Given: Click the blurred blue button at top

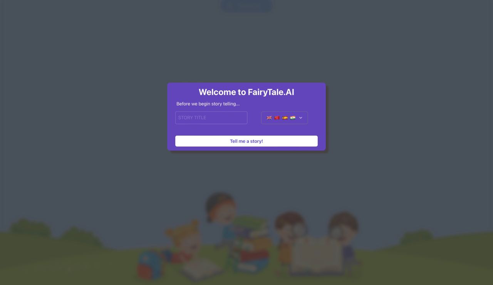Looking at the screenshot, I should tap(246, 5).
